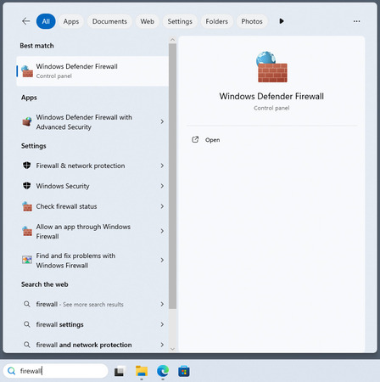Click troubleshooter icon beside Find and fix problems

(x=27, y=260)
